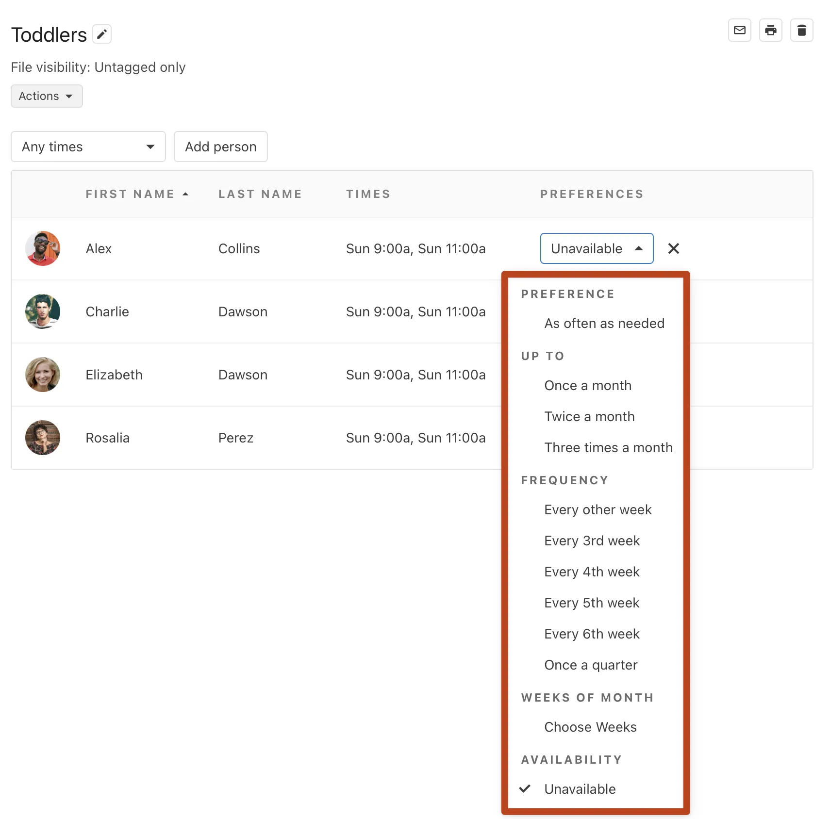
Task: Select the trash icon to delete the group
Action: pos(802,30)
